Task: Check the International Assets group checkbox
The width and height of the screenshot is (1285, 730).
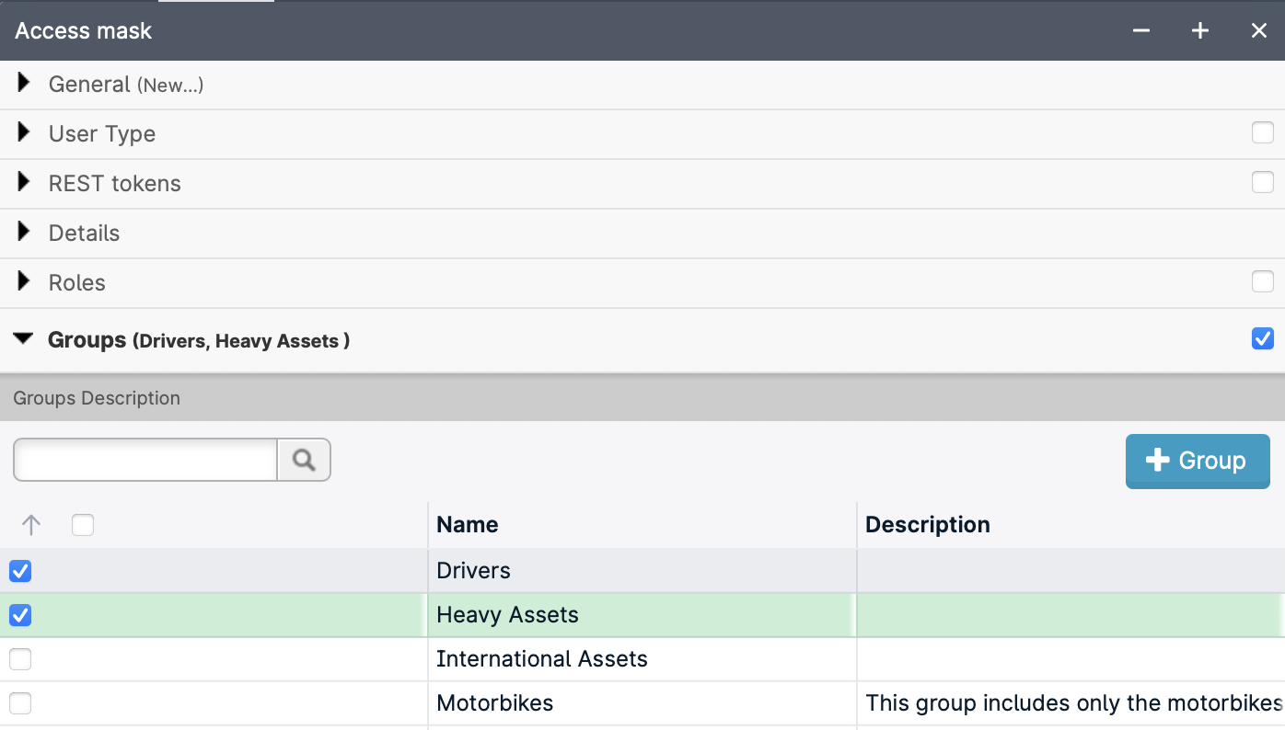Action: click(20, 659)
